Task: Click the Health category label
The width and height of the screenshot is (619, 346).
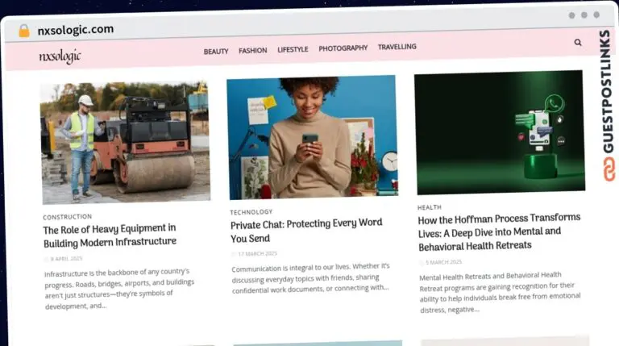Action: pos(430,207)
